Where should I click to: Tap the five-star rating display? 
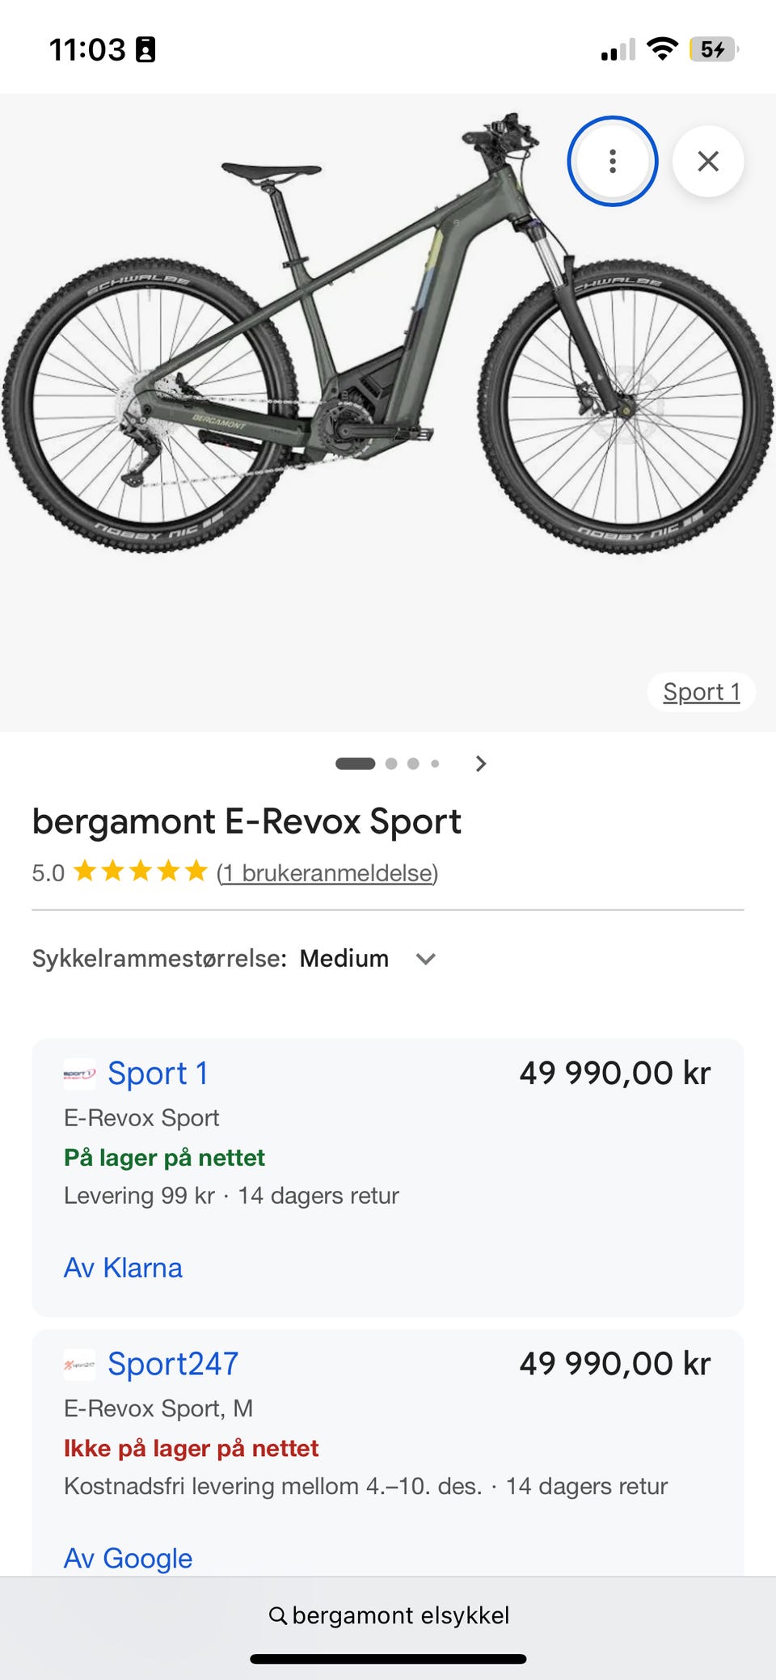(141, 872)
